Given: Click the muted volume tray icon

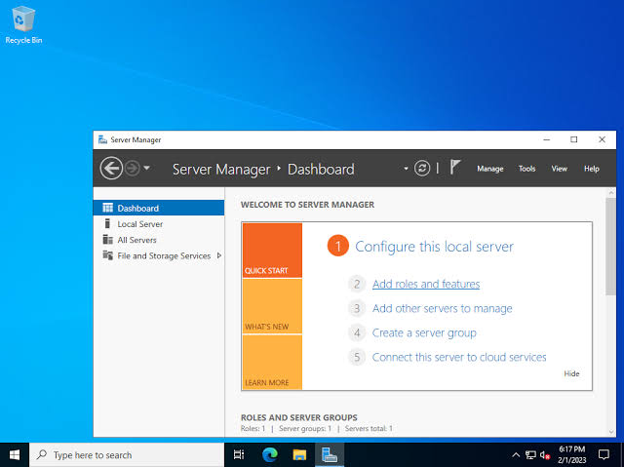Looking at the screenshot, I should tap(544, 454).
